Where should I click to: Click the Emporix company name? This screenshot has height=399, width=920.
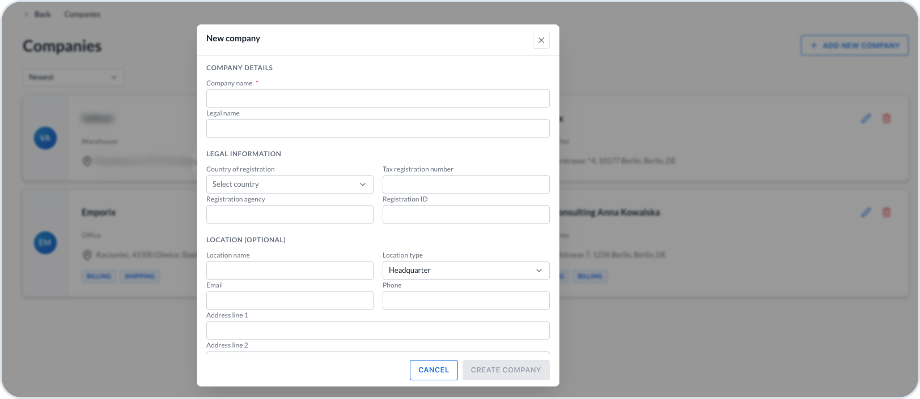coord(99,212)
